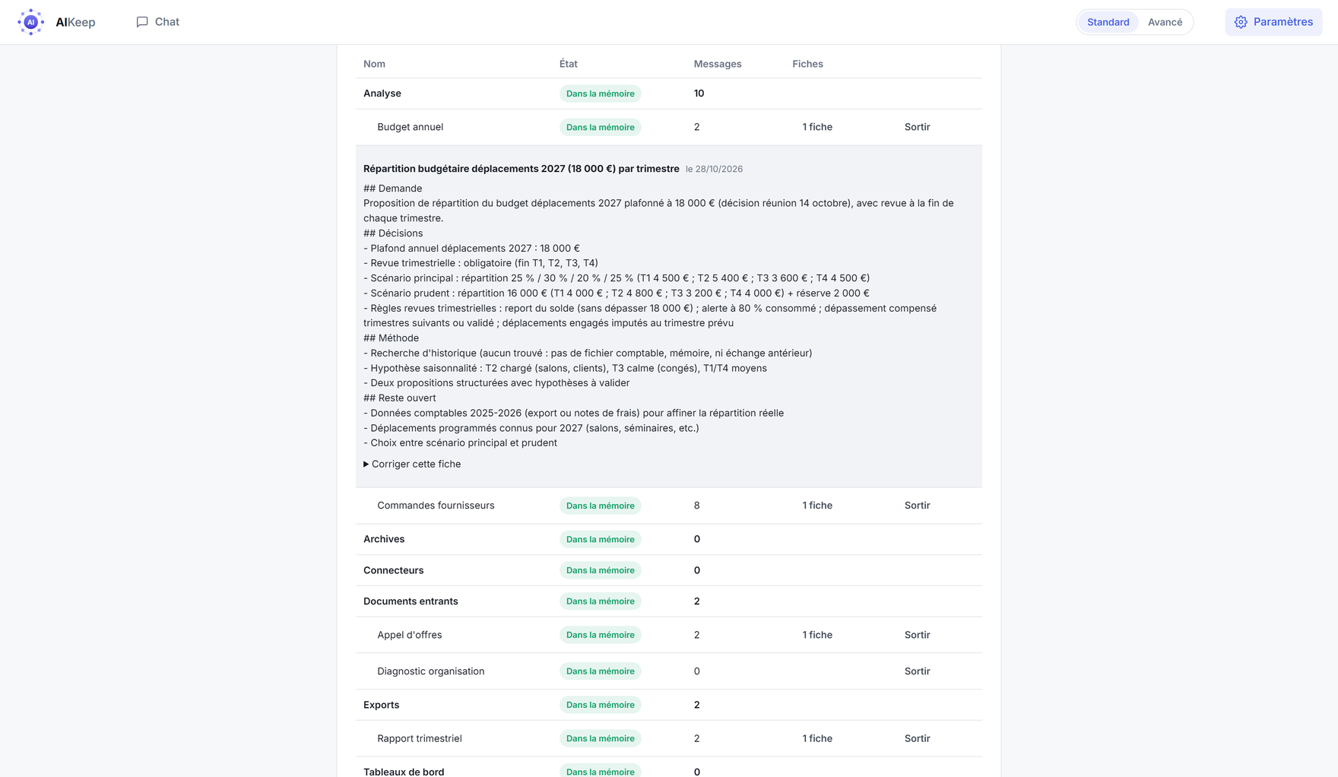Click Analyse's Dans la mémoire badge
The width and height of the screenshot is (1338, 777).
point(600,94)
